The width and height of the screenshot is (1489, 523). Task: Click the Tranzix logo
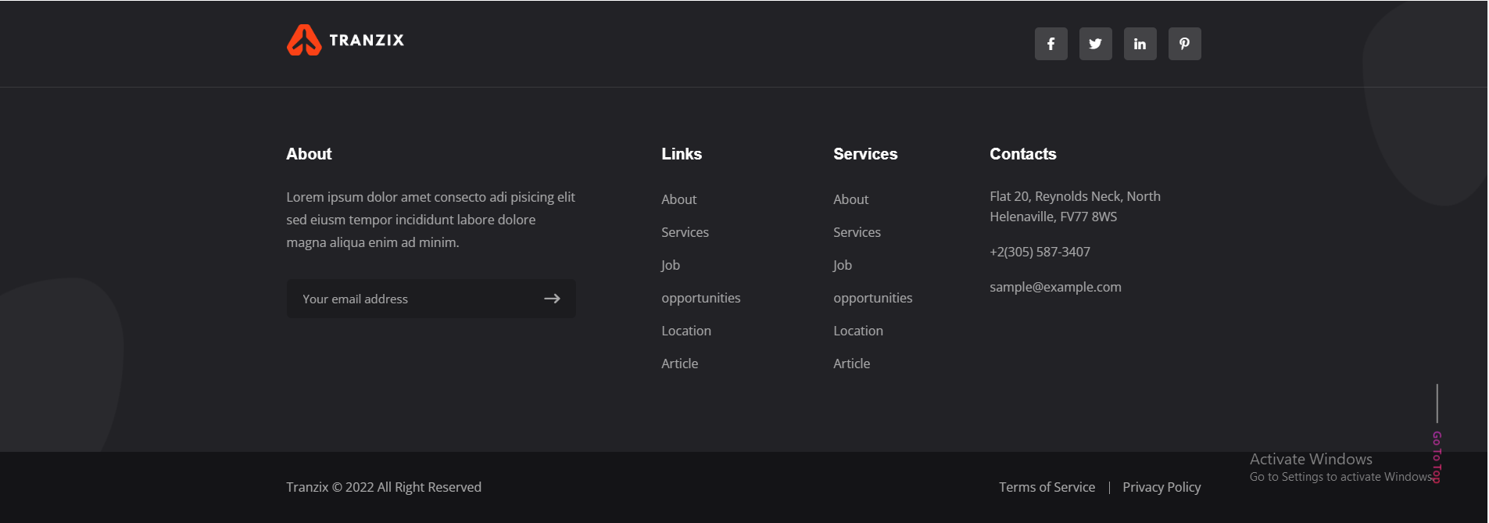tap(345, 40)
